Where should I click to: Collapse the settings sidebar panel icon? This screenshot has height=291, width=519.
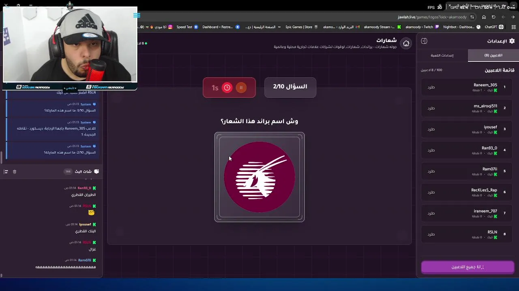(x=424, y=41)
